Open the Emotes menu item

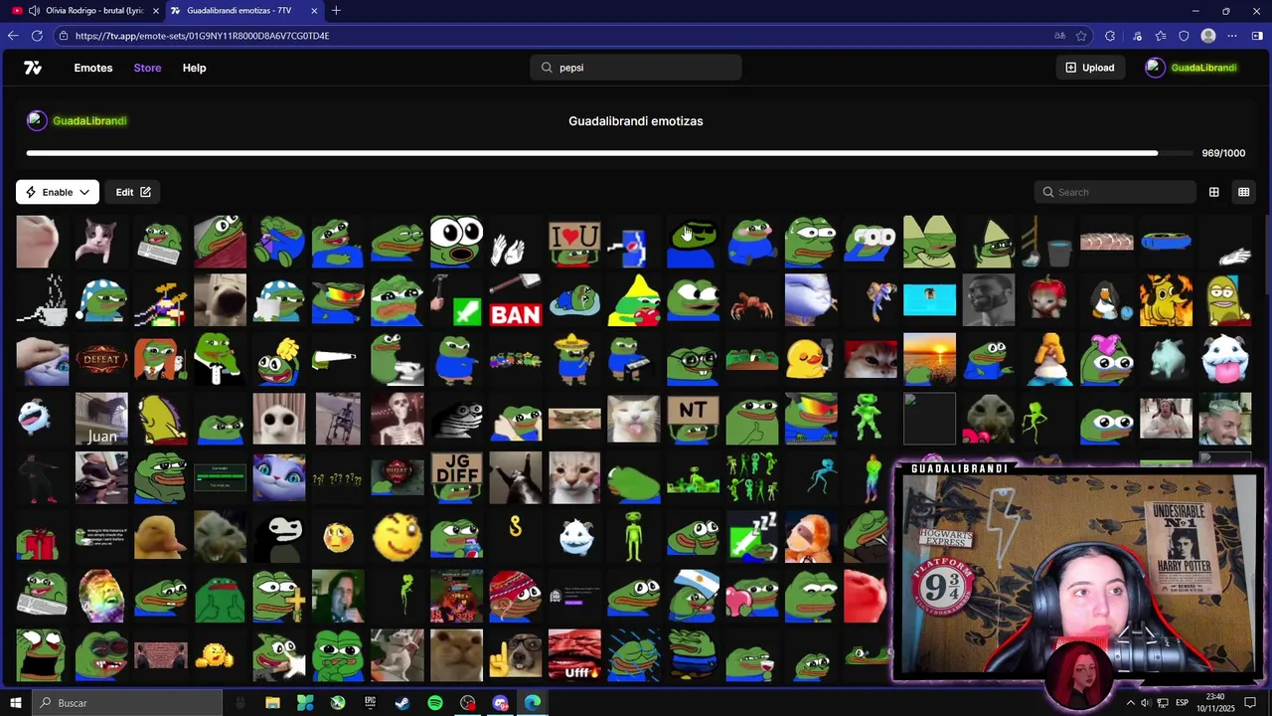(x=92, y=68)
